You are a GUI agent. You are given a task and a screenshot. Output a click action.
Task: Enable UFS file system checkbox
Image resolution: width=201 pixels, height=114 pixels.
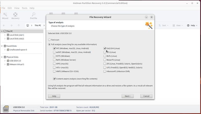pos(105,67)
